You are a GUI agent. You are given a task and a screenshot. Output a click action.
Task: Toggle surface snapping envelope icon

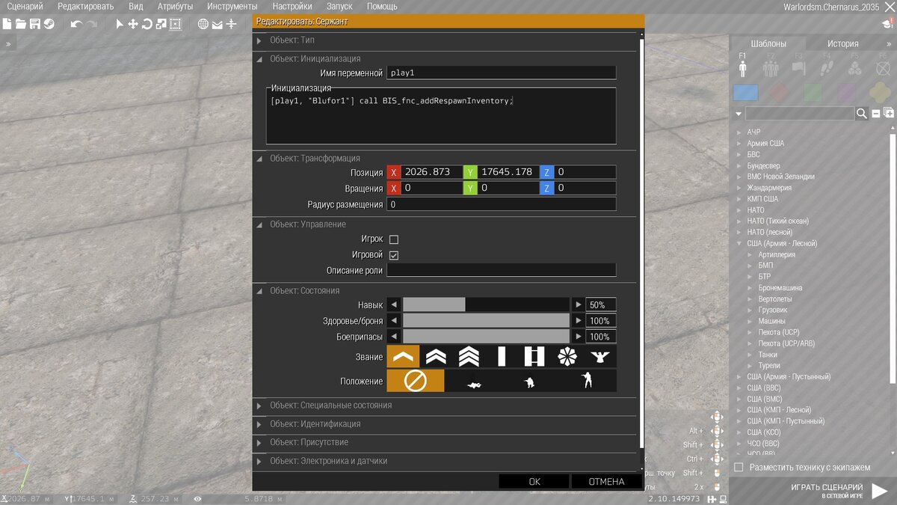pos(218,24)
